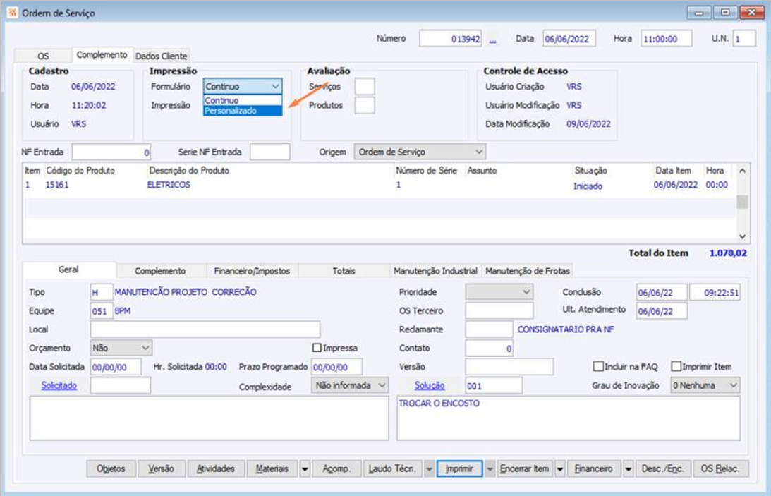Switch to the Totais tab
The image size is (771, 496).
(x=344, y=271)
